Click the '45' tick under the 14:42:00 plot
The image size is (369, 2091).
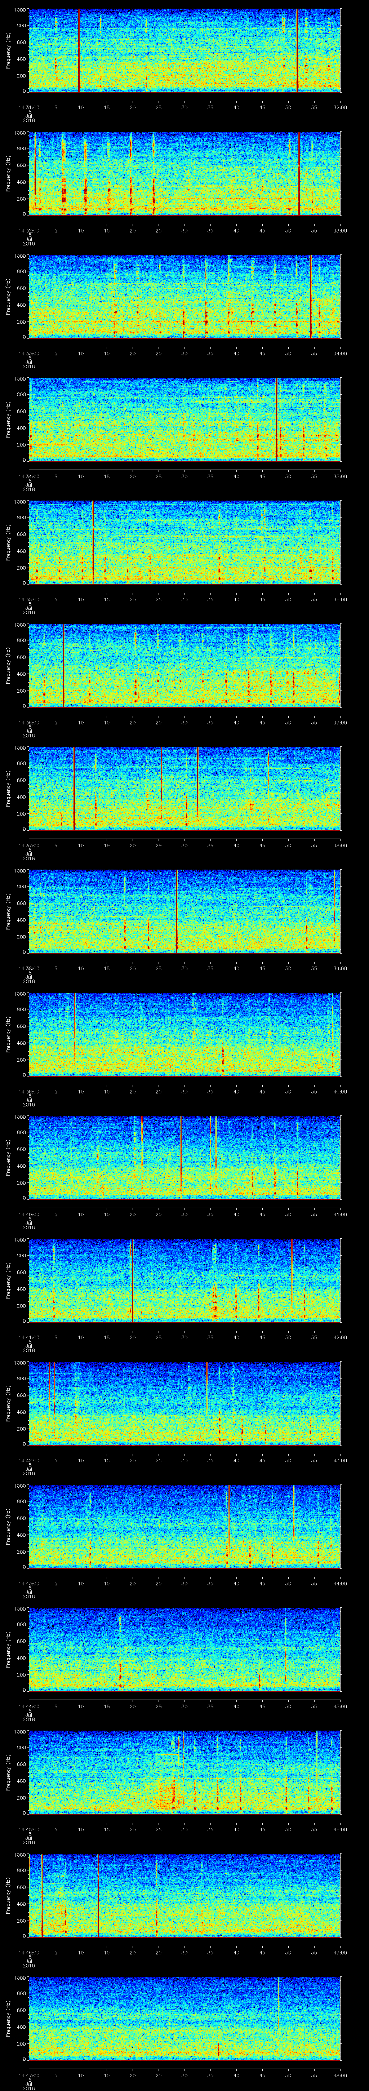click(x=263, y=1460)
